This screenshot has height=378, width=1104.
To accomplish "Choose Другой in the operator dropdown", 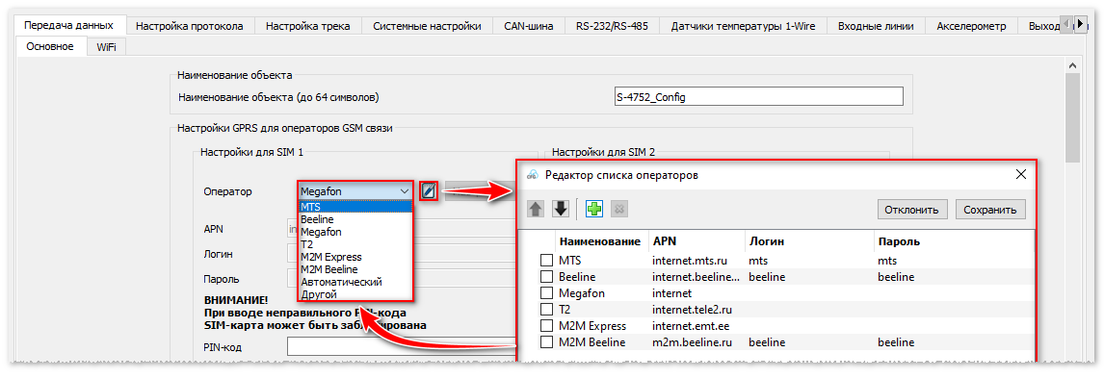I will (355, 293).
